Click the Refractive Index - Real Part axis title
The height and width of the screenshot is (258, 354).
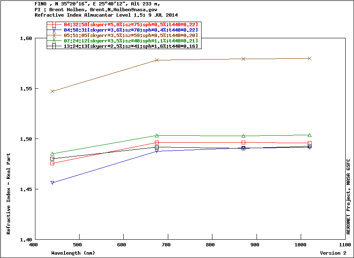tap(9, 194)
